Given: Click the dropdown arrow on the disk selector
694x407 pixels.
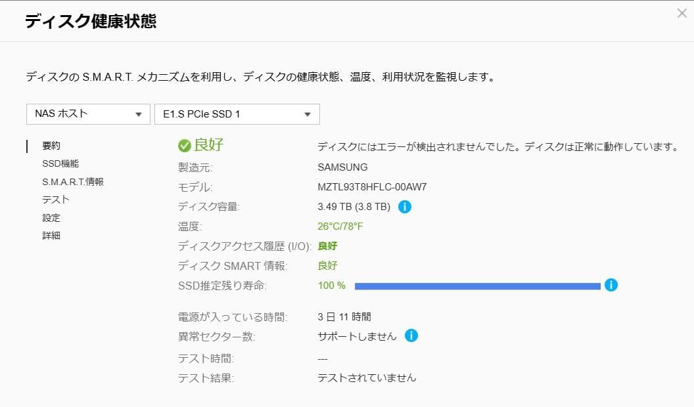Looking at the screenshot, I should coord(306,114).
